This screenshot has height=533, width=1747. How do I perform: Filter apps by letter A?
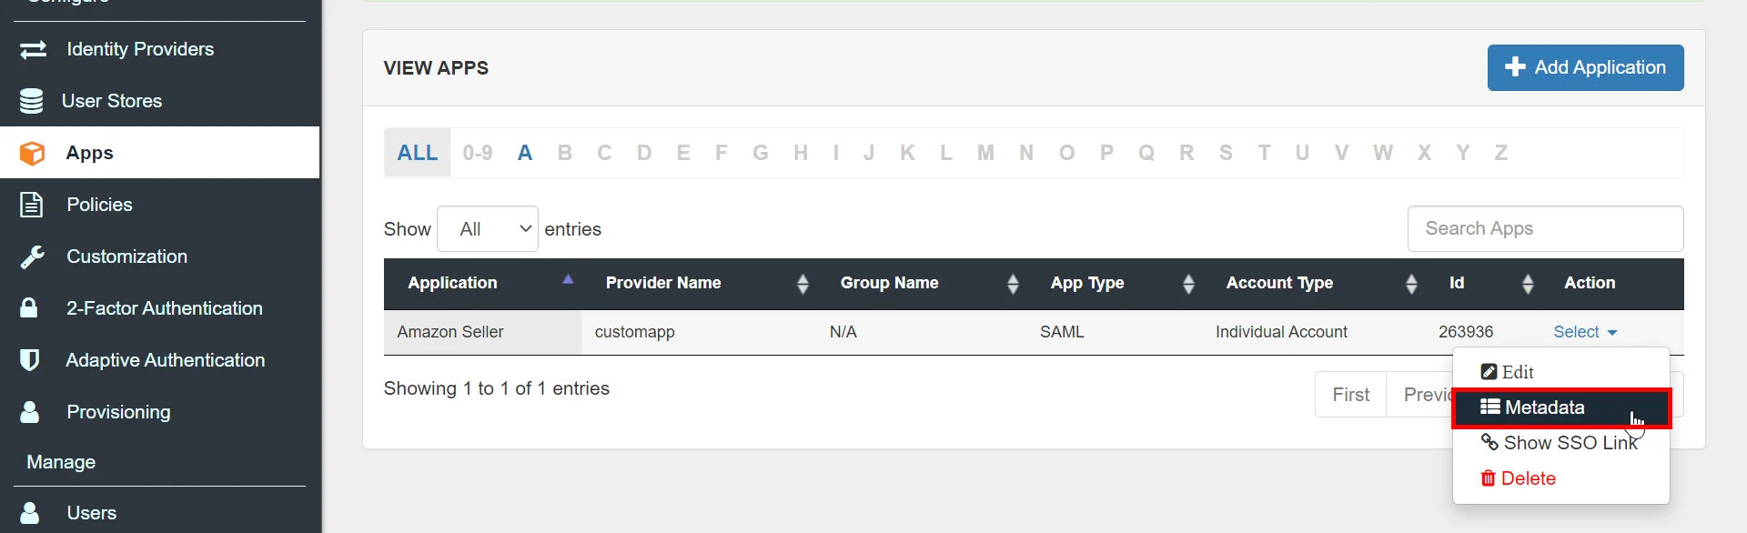pyautogui.click(x=524, y=153)
